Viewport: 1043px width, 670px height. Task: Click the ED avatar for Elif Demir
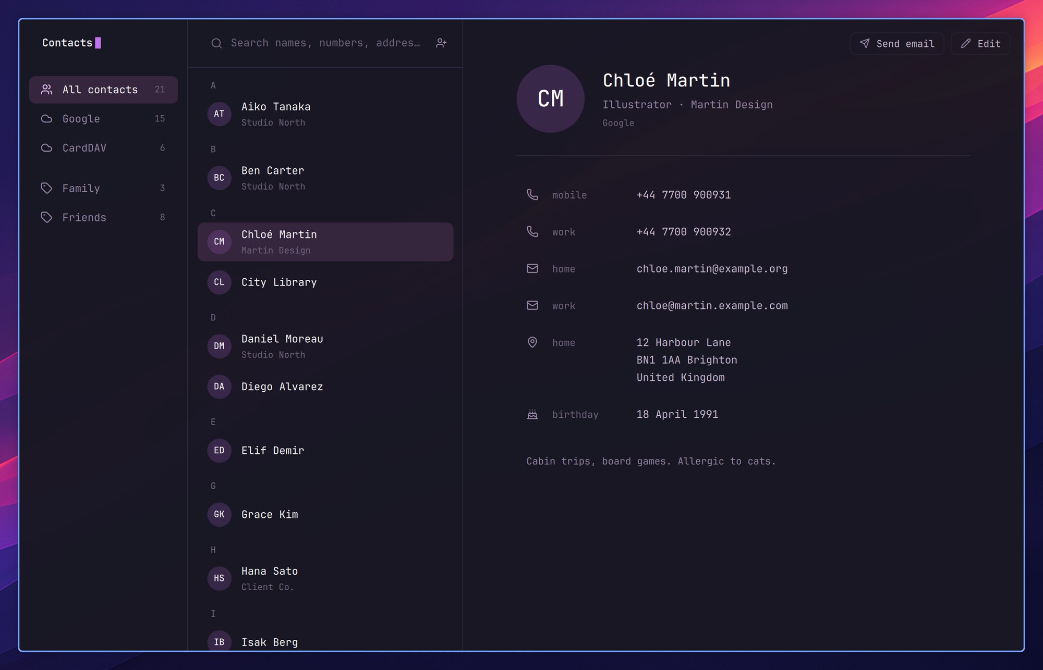pos(219,451)
